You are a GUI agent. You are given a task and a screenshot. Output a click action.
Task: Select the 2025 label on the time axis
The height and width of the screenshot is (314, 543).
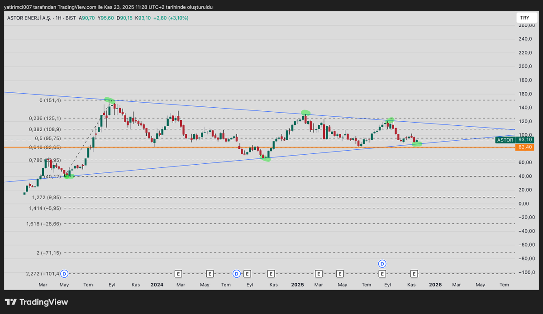297,285
